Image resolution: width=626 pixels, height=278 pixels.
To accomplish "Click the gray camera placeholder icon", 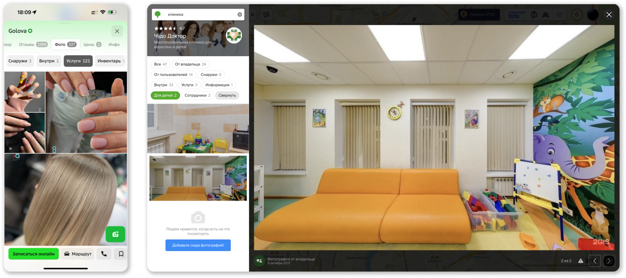I will coord(198,217).
